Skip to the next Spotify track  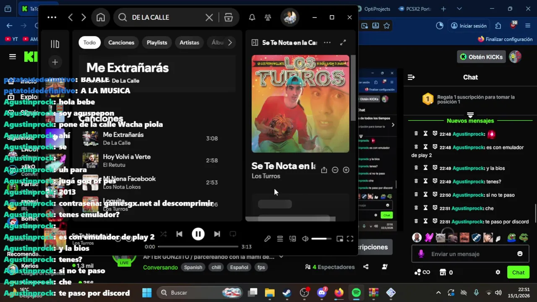point(217,234)
